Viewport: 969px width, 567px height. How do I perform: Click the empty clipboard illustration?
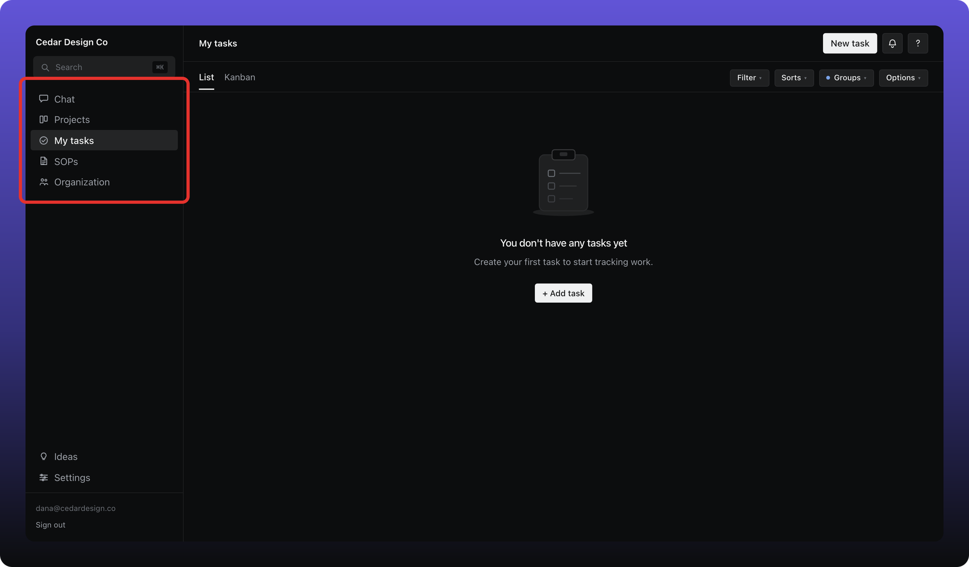coord(563,183)
